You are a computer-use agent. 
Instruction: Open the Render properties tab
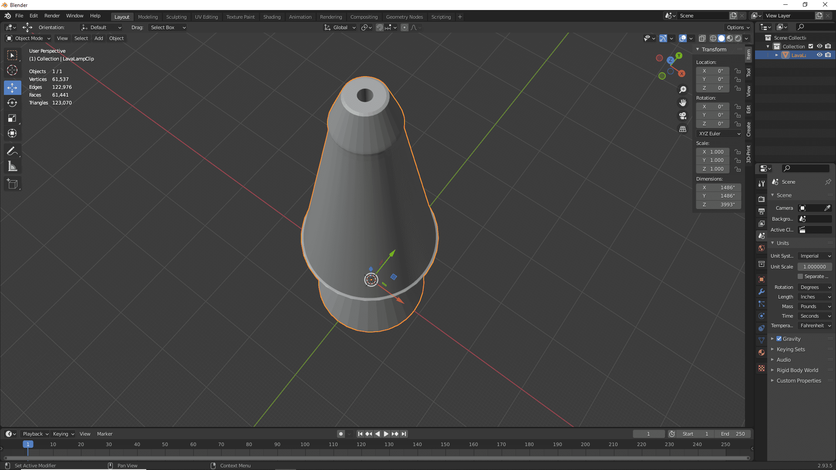(x=762, y=199)
